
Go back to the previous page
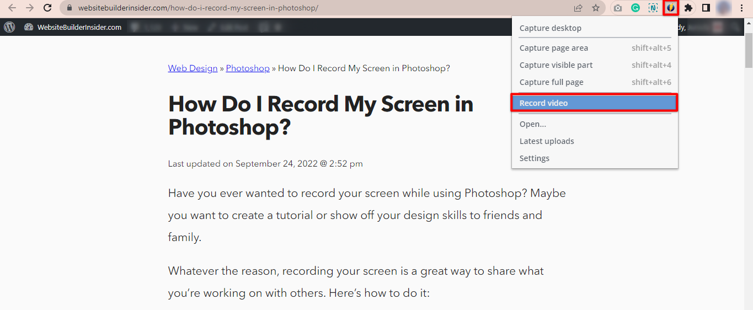tap(12, 8)
